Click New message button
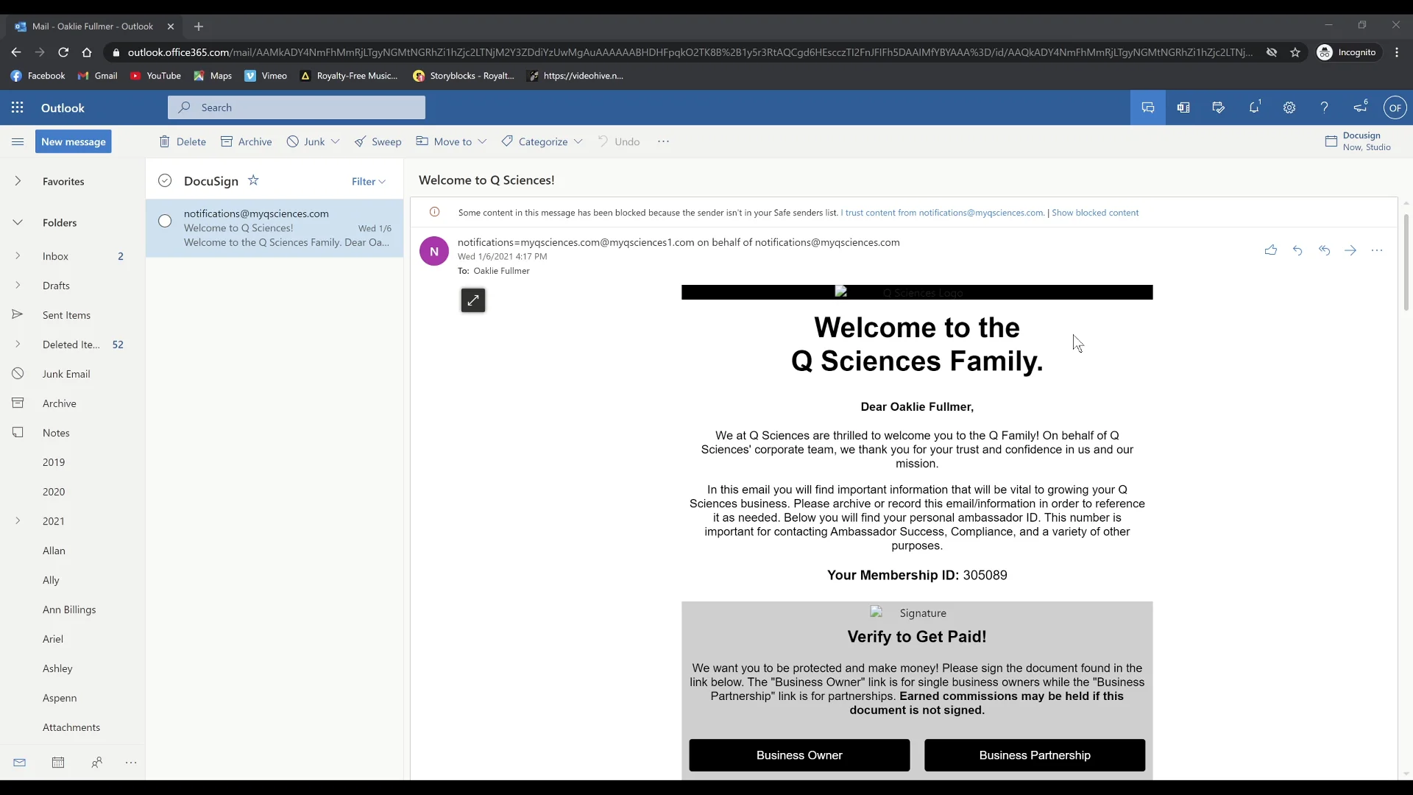Viewport: 1413px width, 795px height. point(74,141)
